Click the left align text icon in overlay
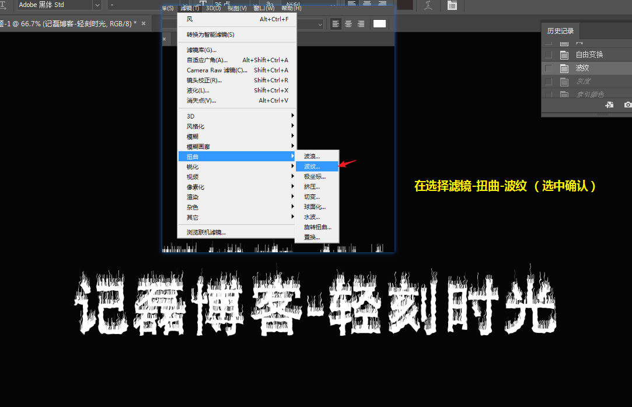The image size is (632, 407). tap(336, 24)
